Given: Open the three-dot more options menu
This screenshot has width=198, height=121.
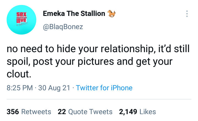Looking at the screenshot, I should 187,14.
